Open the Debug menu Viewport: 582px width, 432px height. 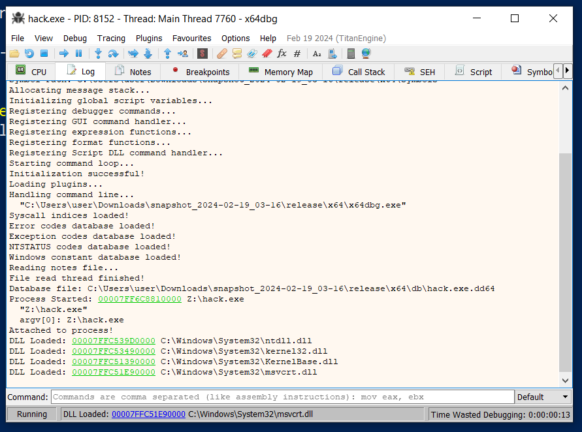click(75, 39)
